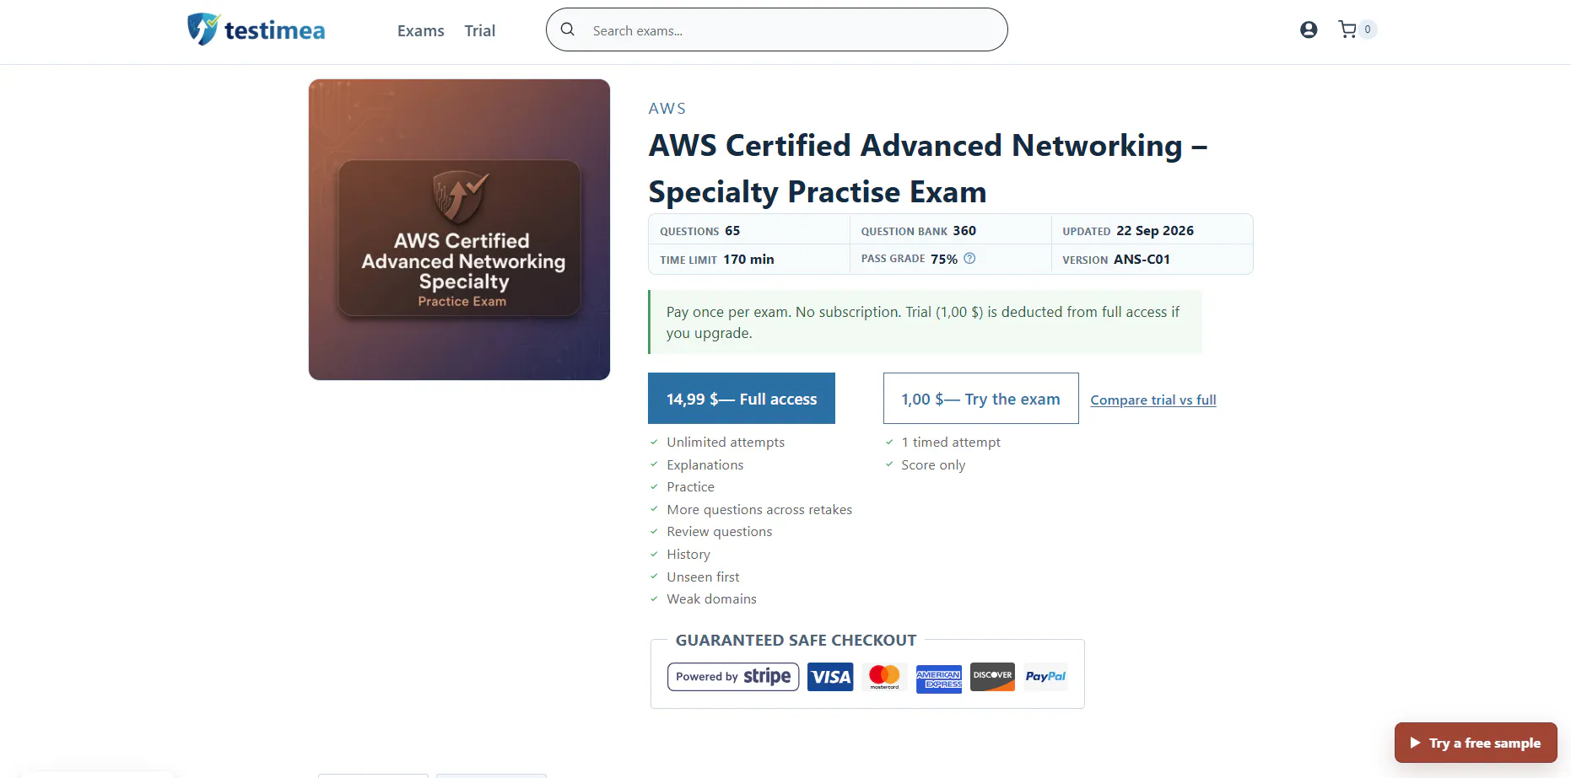
Task: Click the 'Weak domains' feature text
Action: click(711, 598)
